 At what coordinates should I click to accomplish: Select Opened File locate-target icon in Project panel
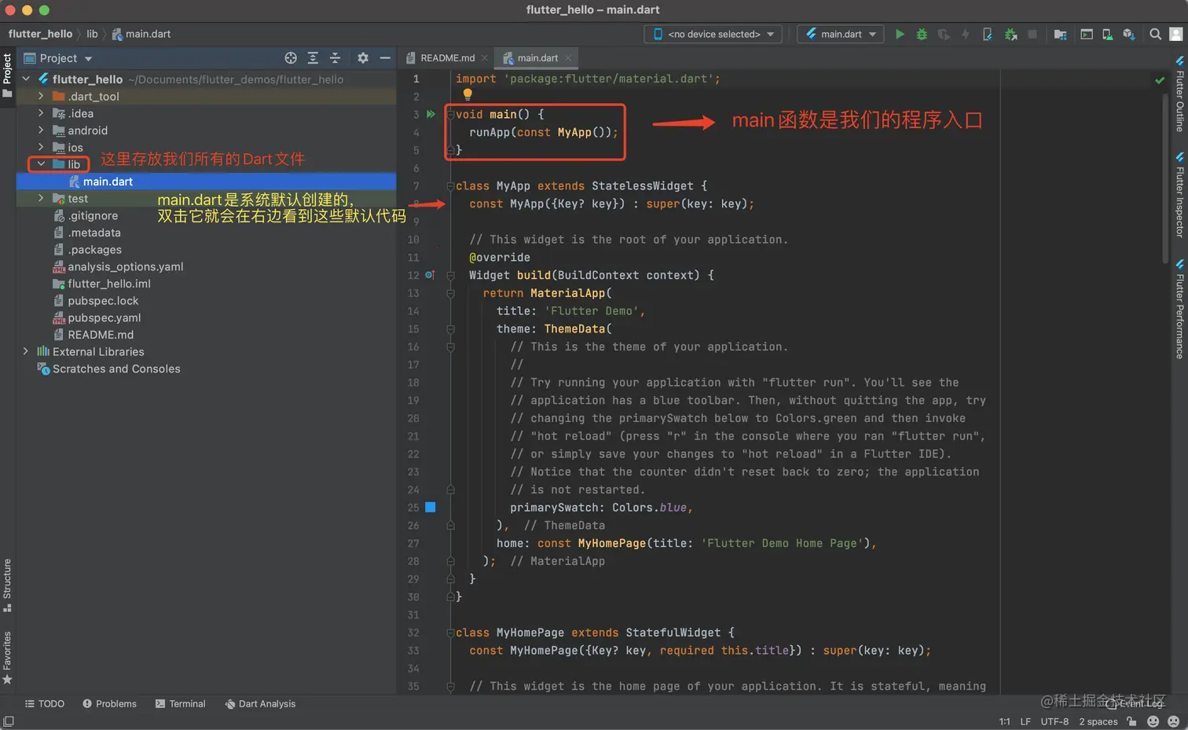[x=291, y=58]
